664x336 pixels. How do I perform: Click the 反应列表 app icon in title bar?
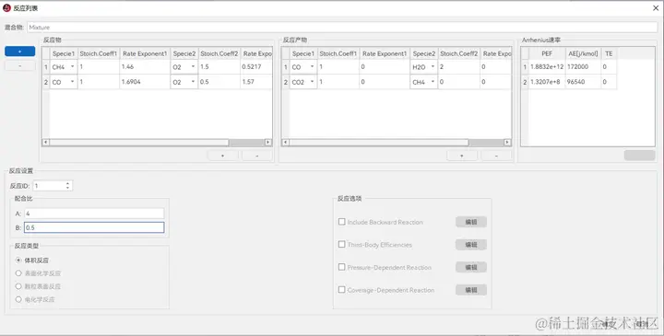(x=6, y=7)
